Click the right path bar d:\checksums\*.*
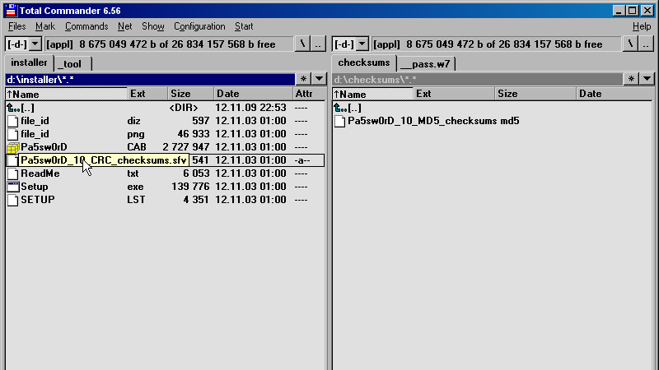Viewport: 659px width, 370px height. pos(478,79)
